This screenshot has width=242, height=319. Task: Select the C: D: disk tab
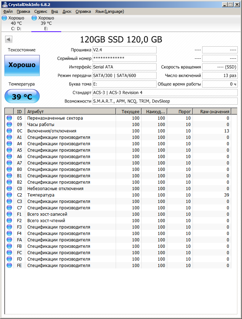pyautogui.click(x=16, y=23)
